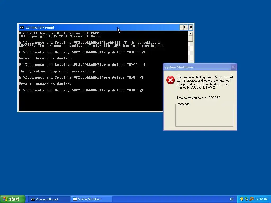Click the taskkill regedit.exe command line
This screenshot has height=203, width=271.
(x=90, y=43)
